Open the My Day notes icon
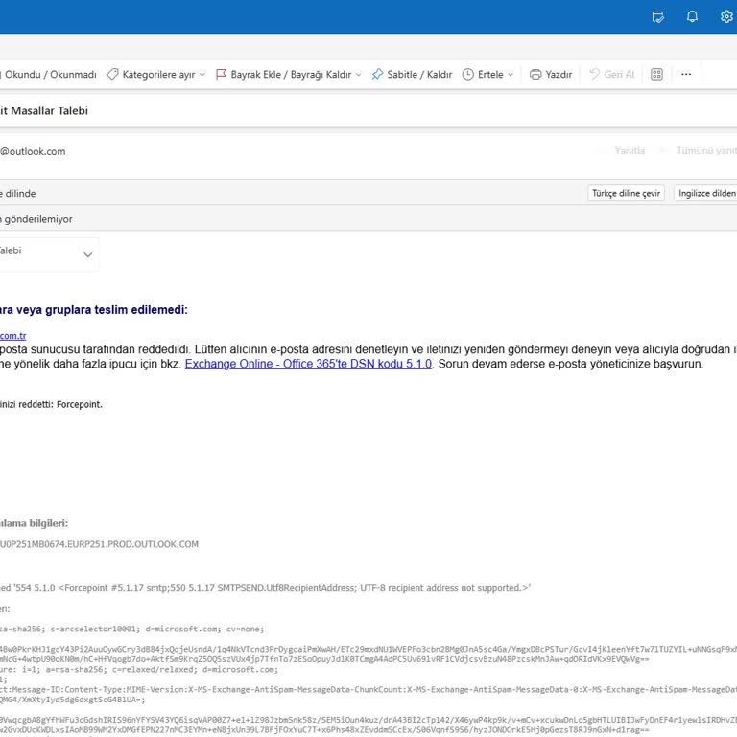The height and width of the screenshot is (737, 737). [x=658, y=16]
